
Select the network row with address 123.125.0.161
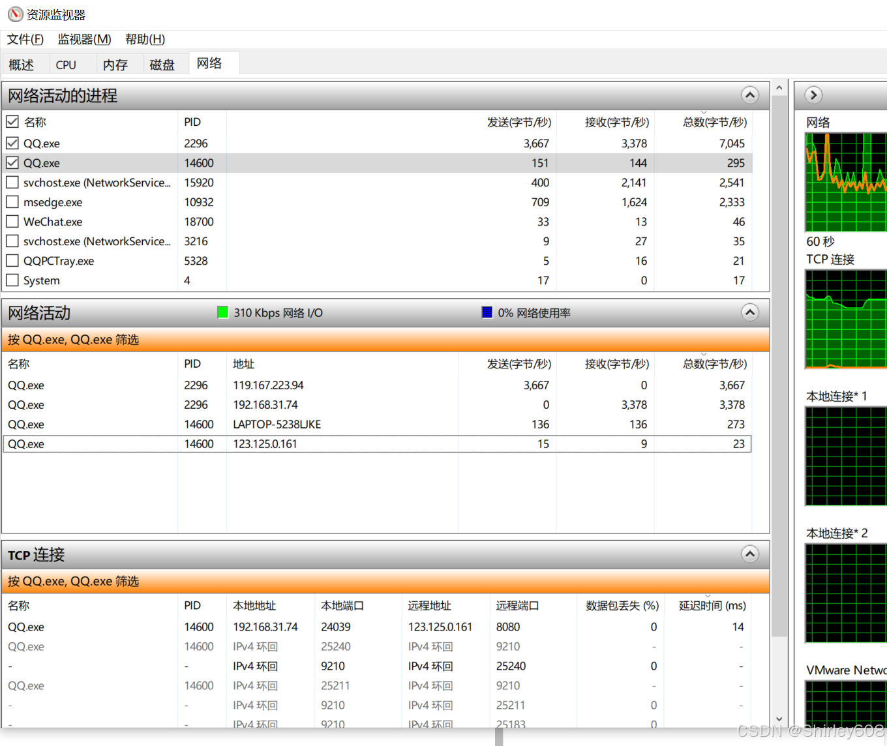click(x=377, y=444)
